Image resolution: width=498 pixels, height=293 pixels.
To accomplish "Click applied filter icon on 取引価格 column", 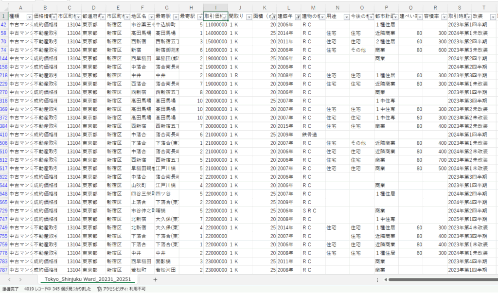I will click(224, 17).
